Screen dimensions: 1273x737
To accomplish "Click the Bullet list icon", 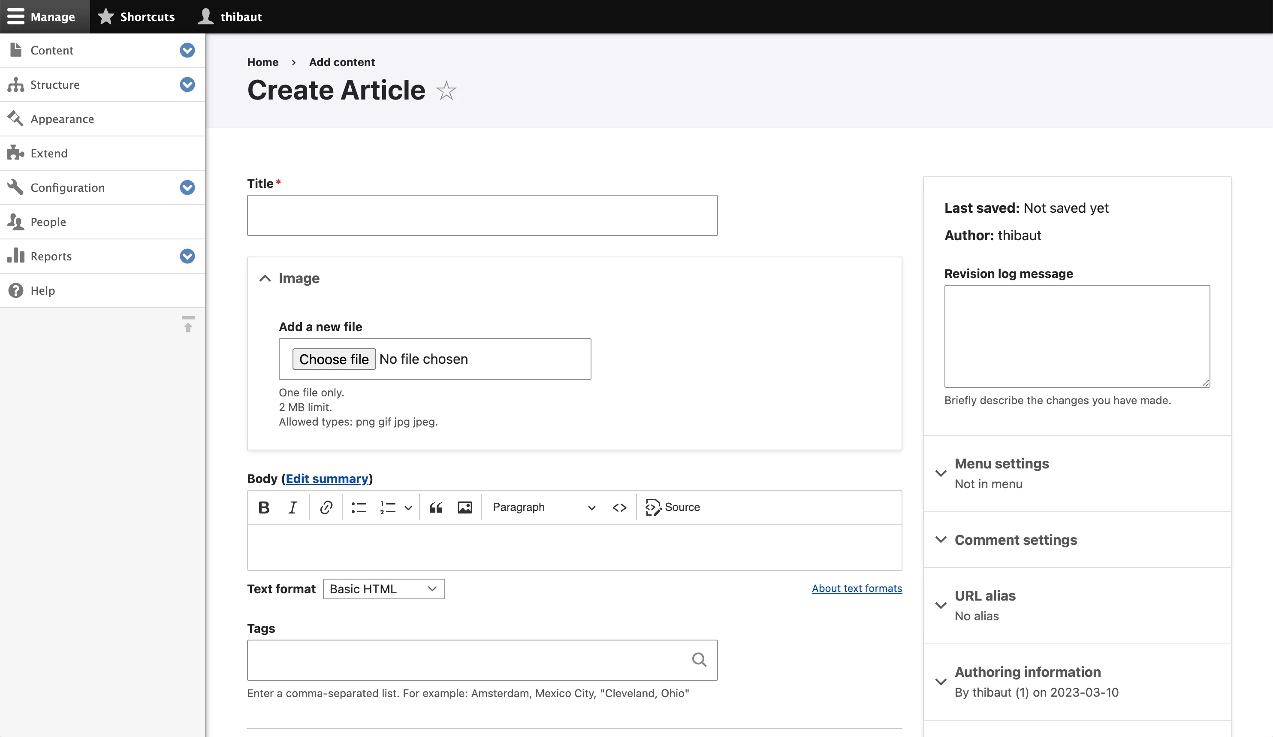I will point(358,507).
